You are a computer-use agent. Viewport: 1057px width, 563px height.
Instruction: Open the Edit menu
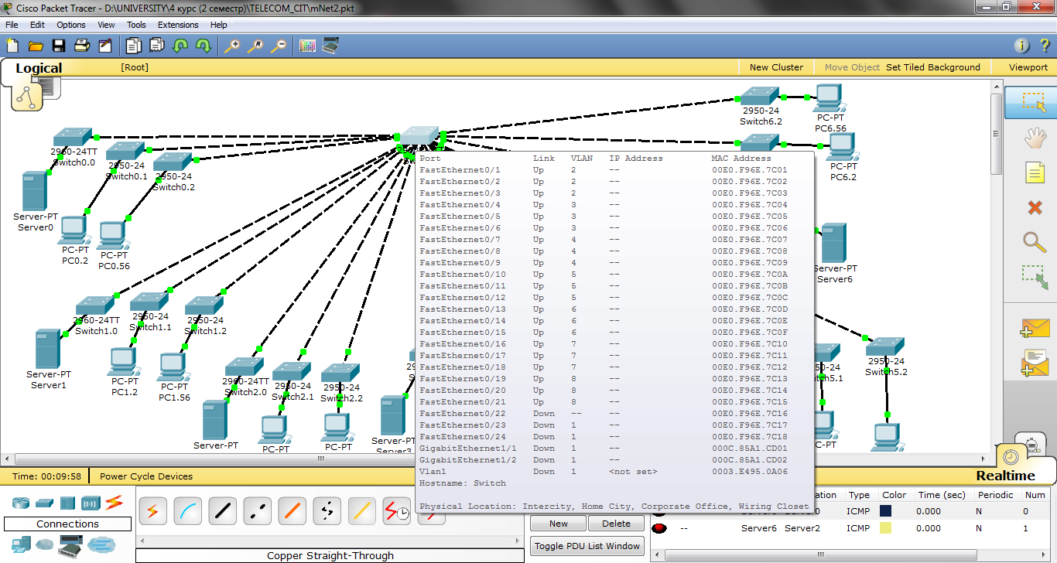coord(37,25)
